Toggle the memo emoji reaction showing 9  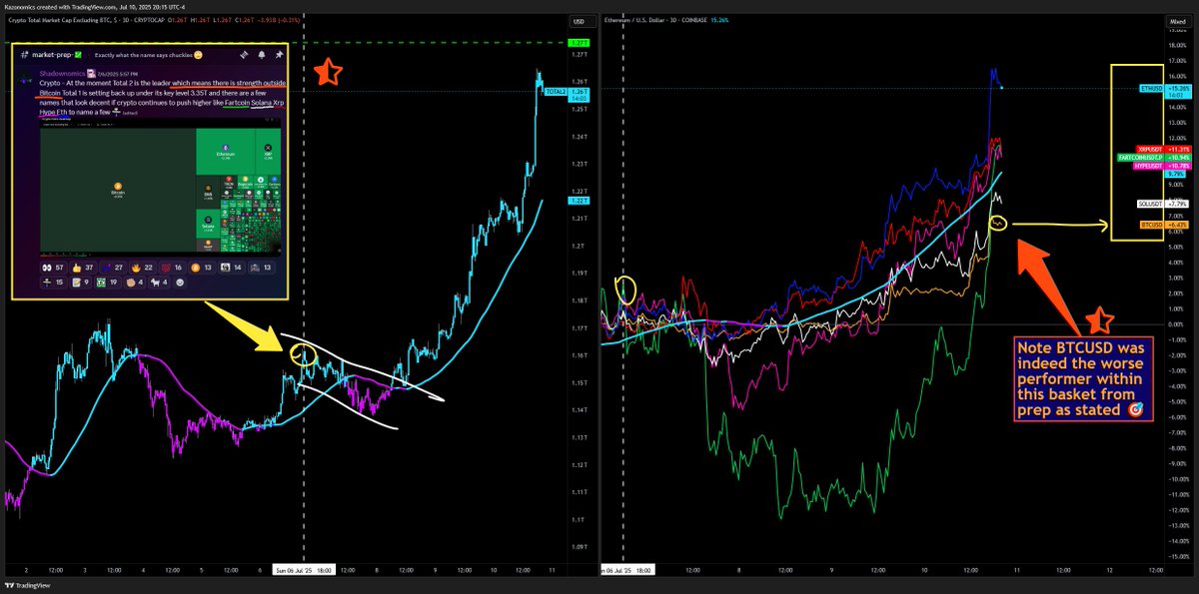tap(77, 284)
